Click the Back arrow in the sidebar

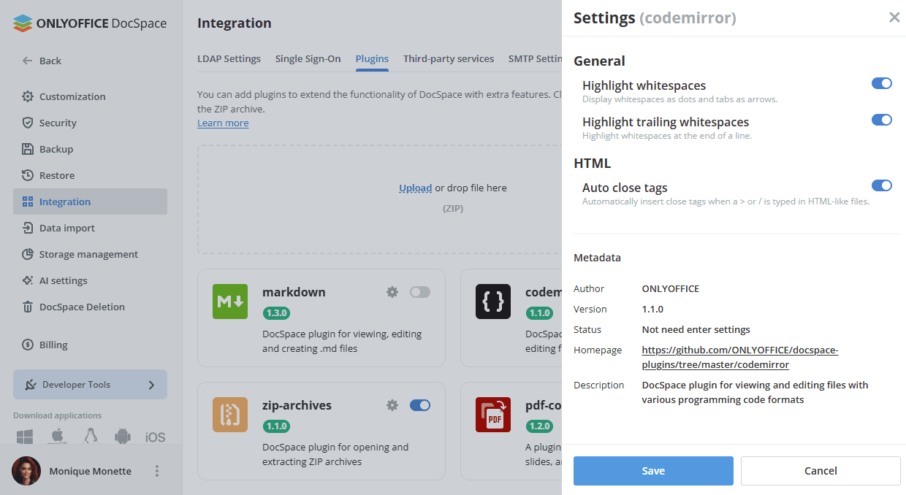pyautogui.click(x=27, y=61)
